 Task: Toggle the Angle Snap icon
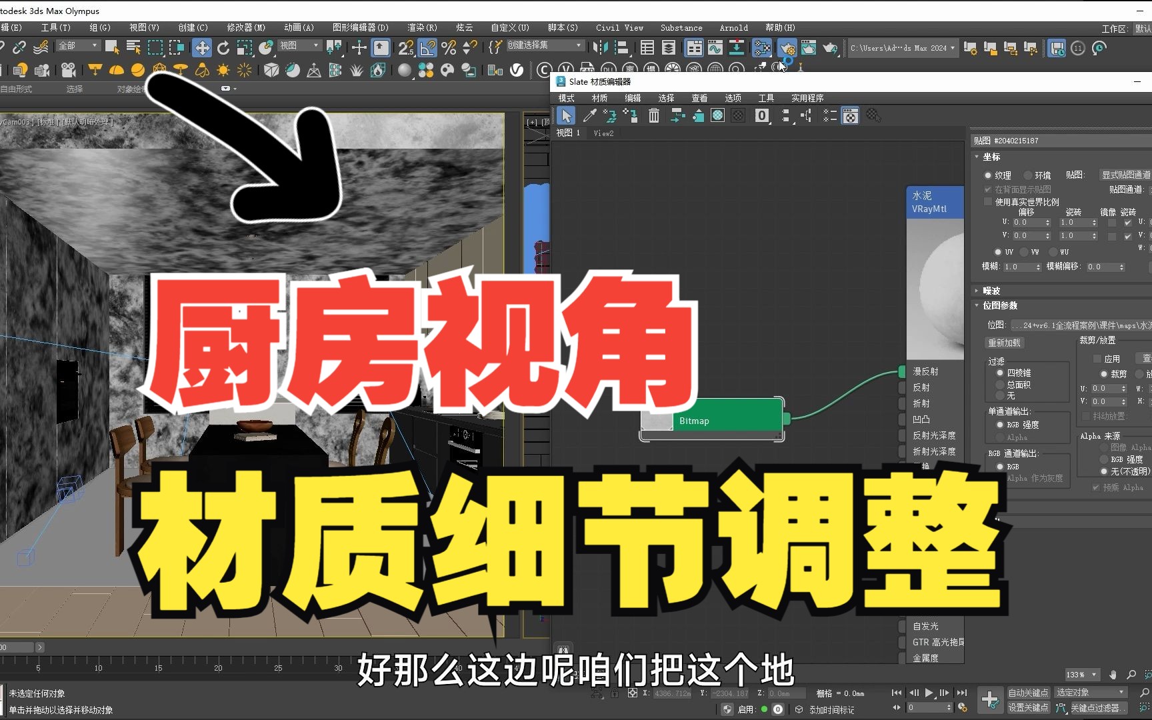pos(427,47)
